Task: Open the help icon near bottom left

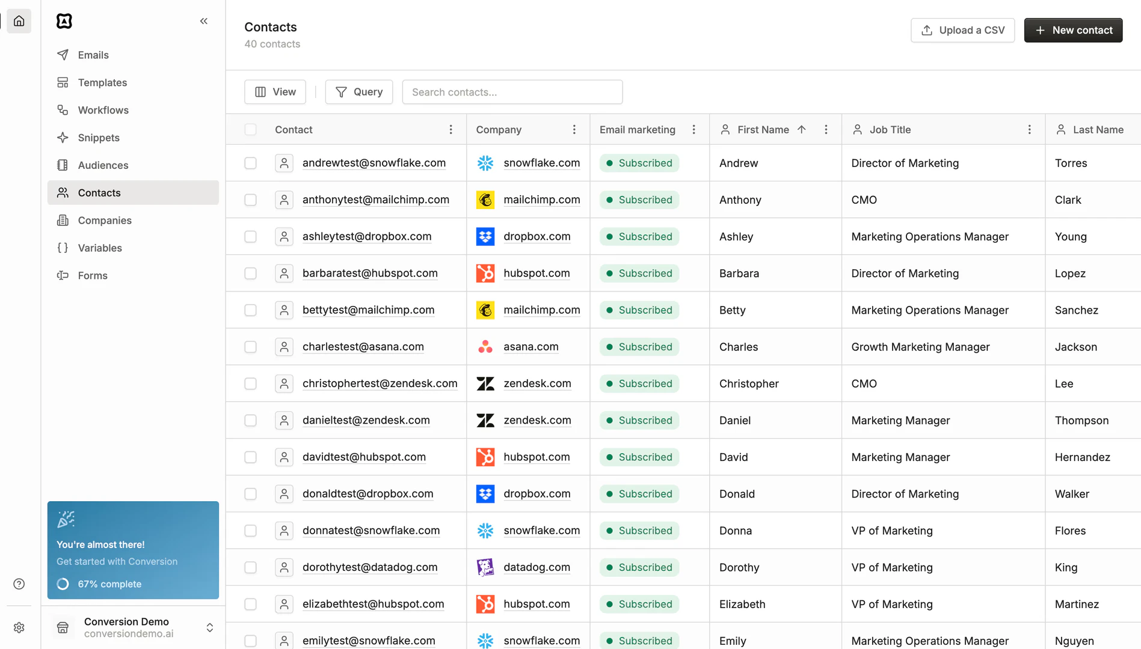Action: pos(19,583)
